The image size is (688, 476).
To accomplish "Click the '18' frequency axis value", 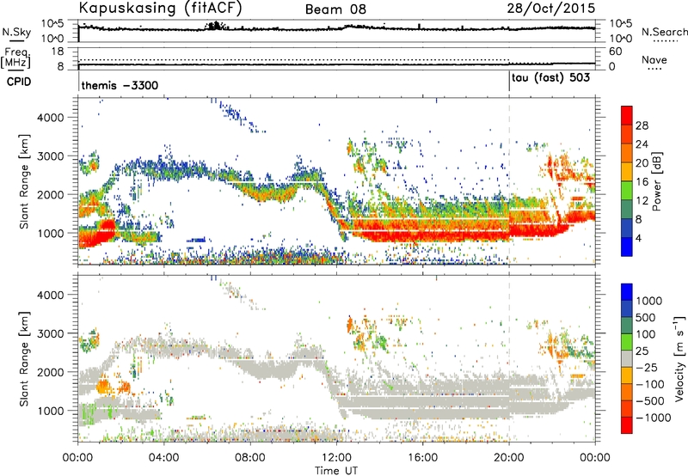I will (58, 52).
